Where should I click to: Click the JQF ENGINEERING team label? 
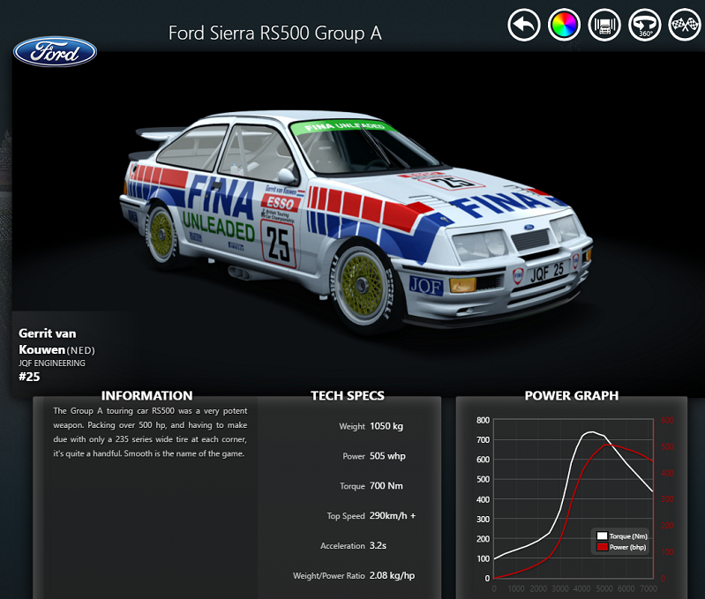(x=52, y=363)
